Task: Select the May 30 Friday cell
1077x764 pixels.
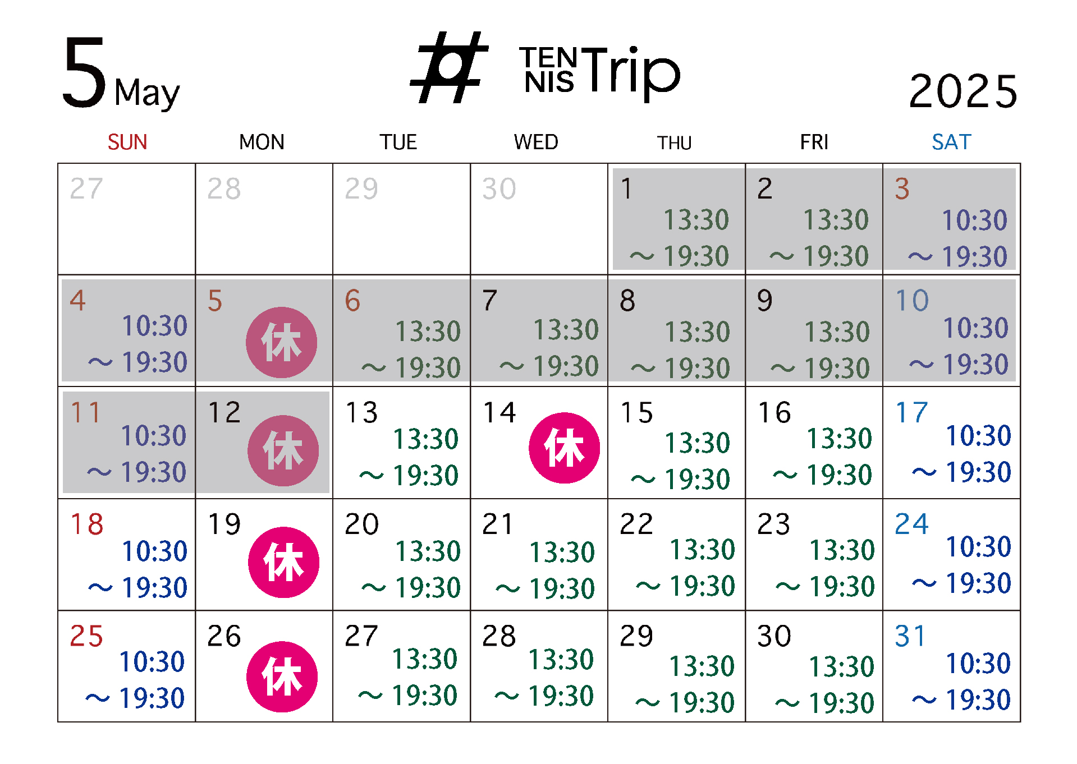Action: (814, 666)
